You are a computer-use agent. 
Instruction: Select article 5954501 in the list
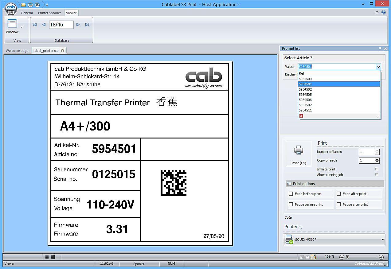click(339, 84)
